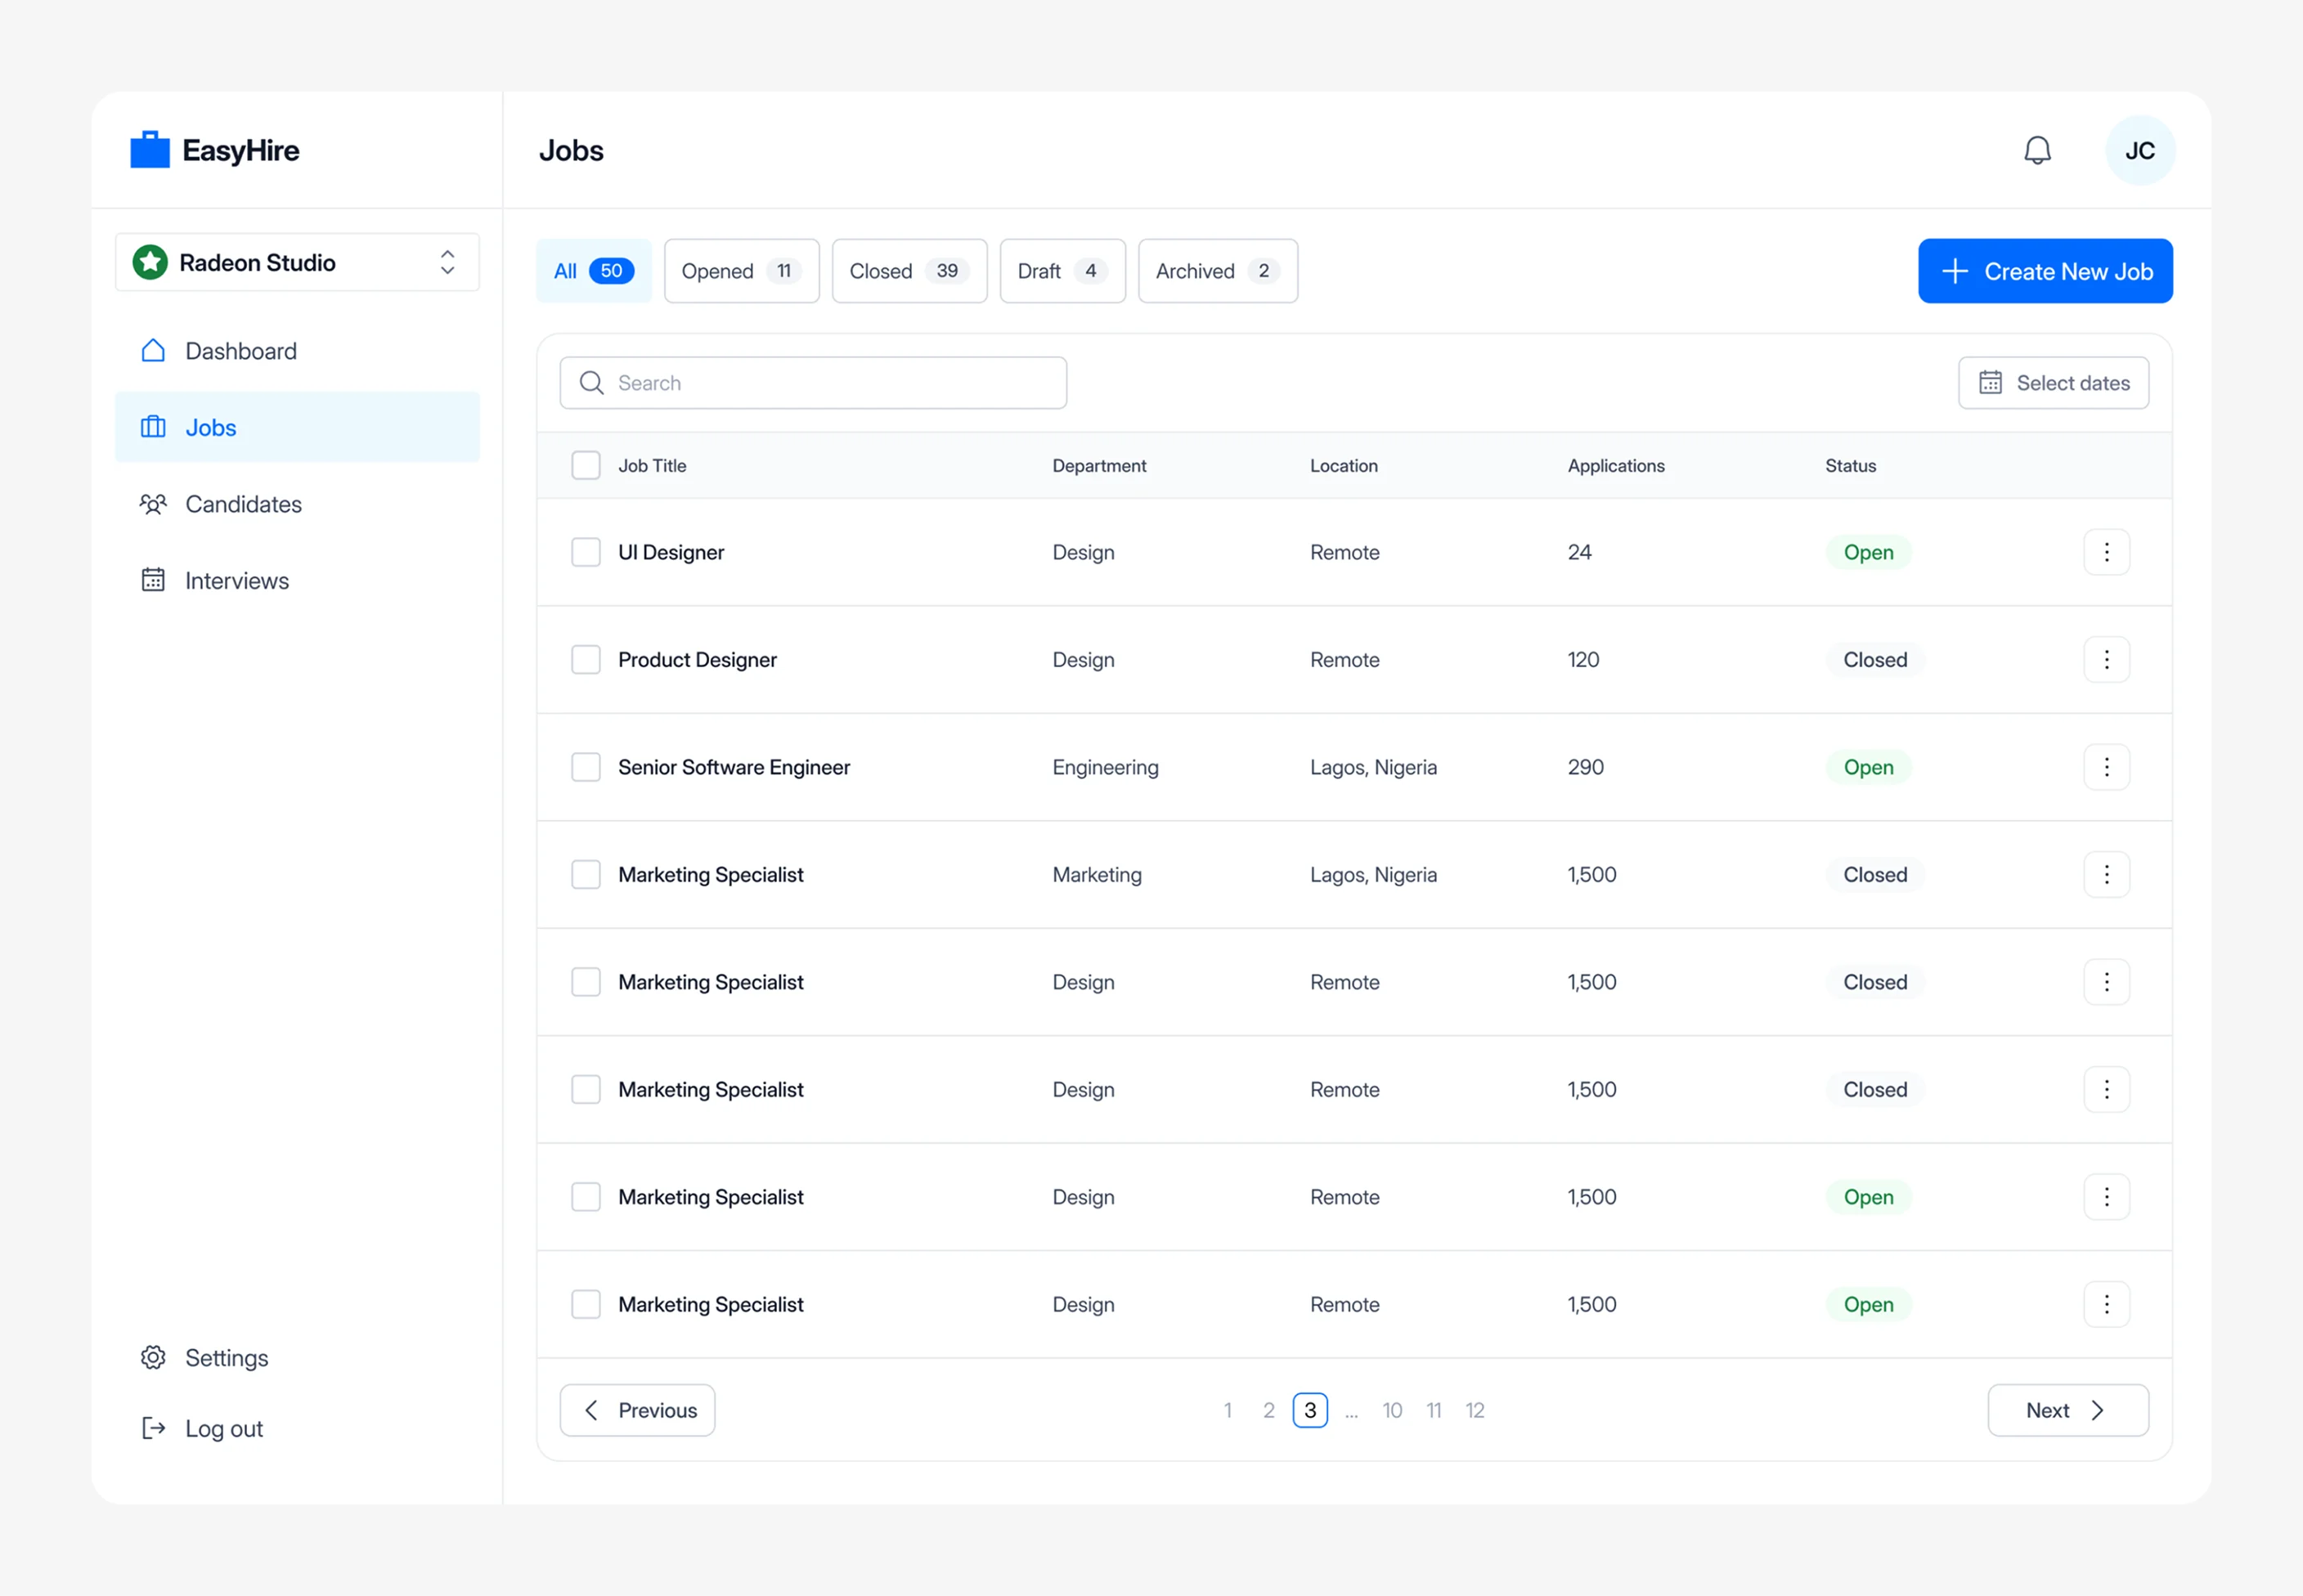
Task: Switch to the All jobs tab
Action: tap(594, 271)
